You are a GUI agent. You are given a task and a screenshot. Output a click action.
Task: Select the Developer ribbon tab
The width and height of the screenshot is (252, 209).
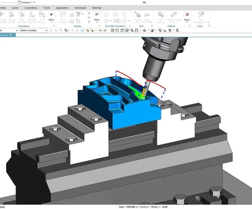(x=81, y=8)
